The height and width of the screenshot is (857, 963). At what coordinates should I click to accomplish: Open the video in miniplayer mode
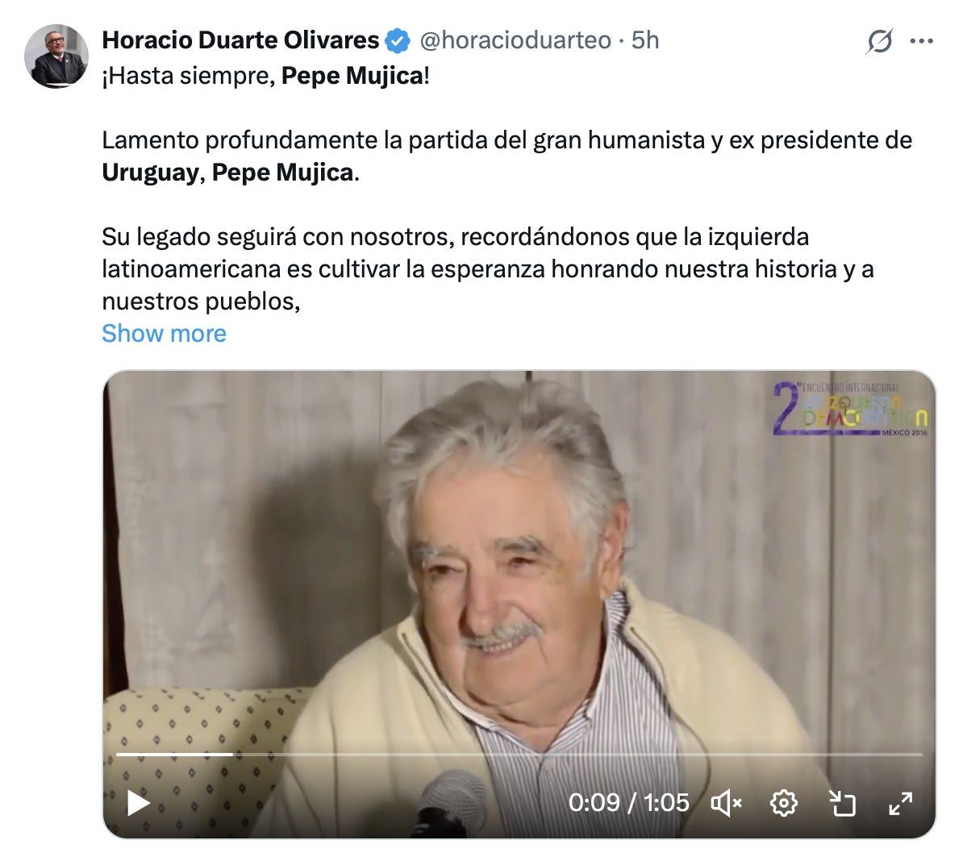842,802
